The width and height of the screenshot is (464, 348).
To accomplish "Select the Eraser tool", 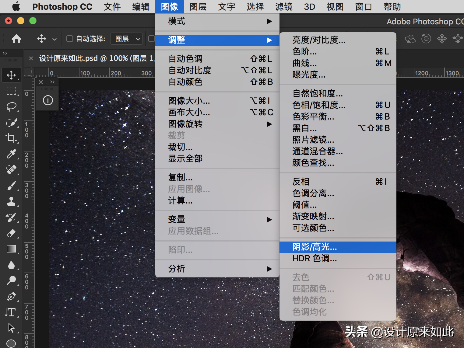I will point(11,233).
